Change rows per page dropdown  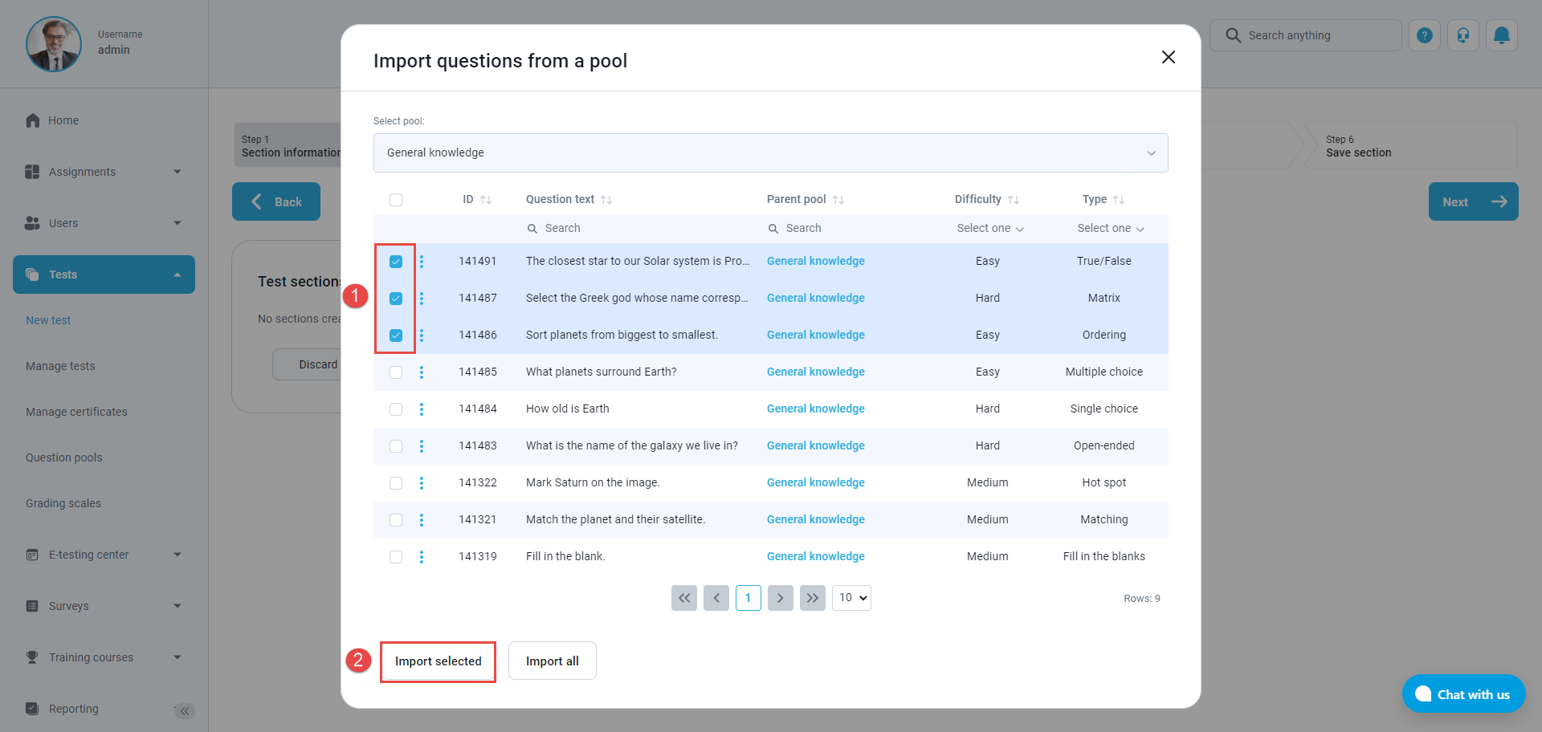(851, 598)
